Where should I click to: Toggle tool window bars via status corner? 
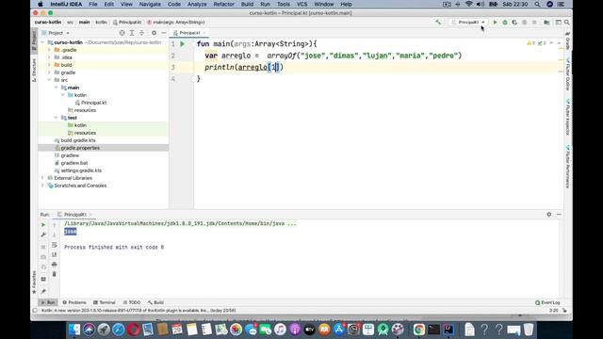pos(35,311)
